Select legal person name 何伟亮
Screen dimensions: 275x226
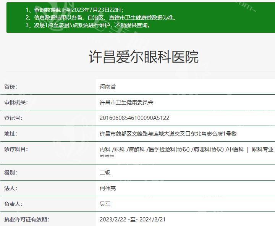click(107, 188)
